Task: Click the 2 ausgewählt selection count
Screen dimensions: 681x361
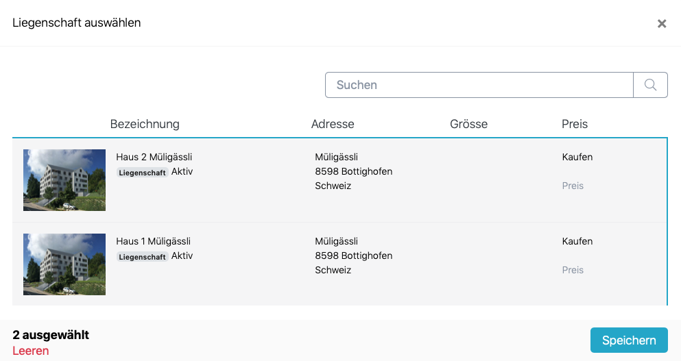Action: (51, 335)
